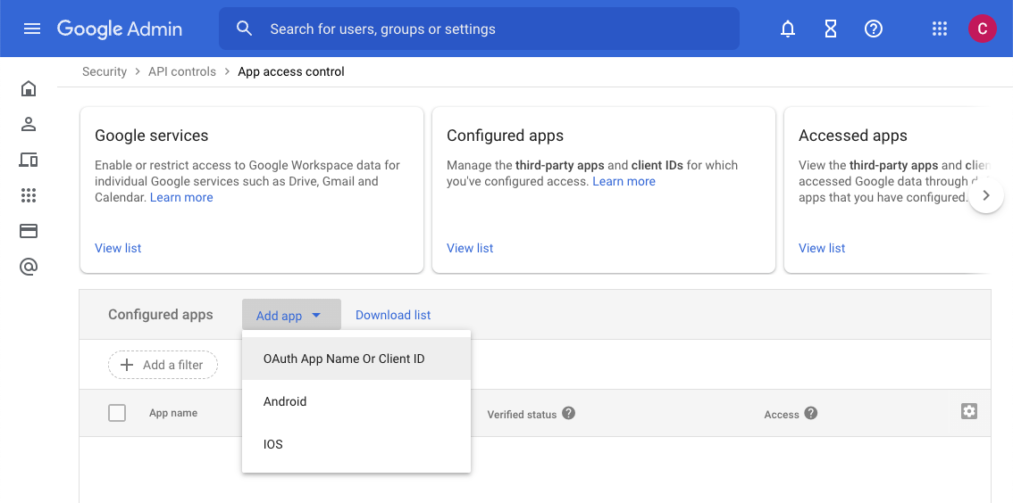Click the Google Admin logo

(120, 29)
